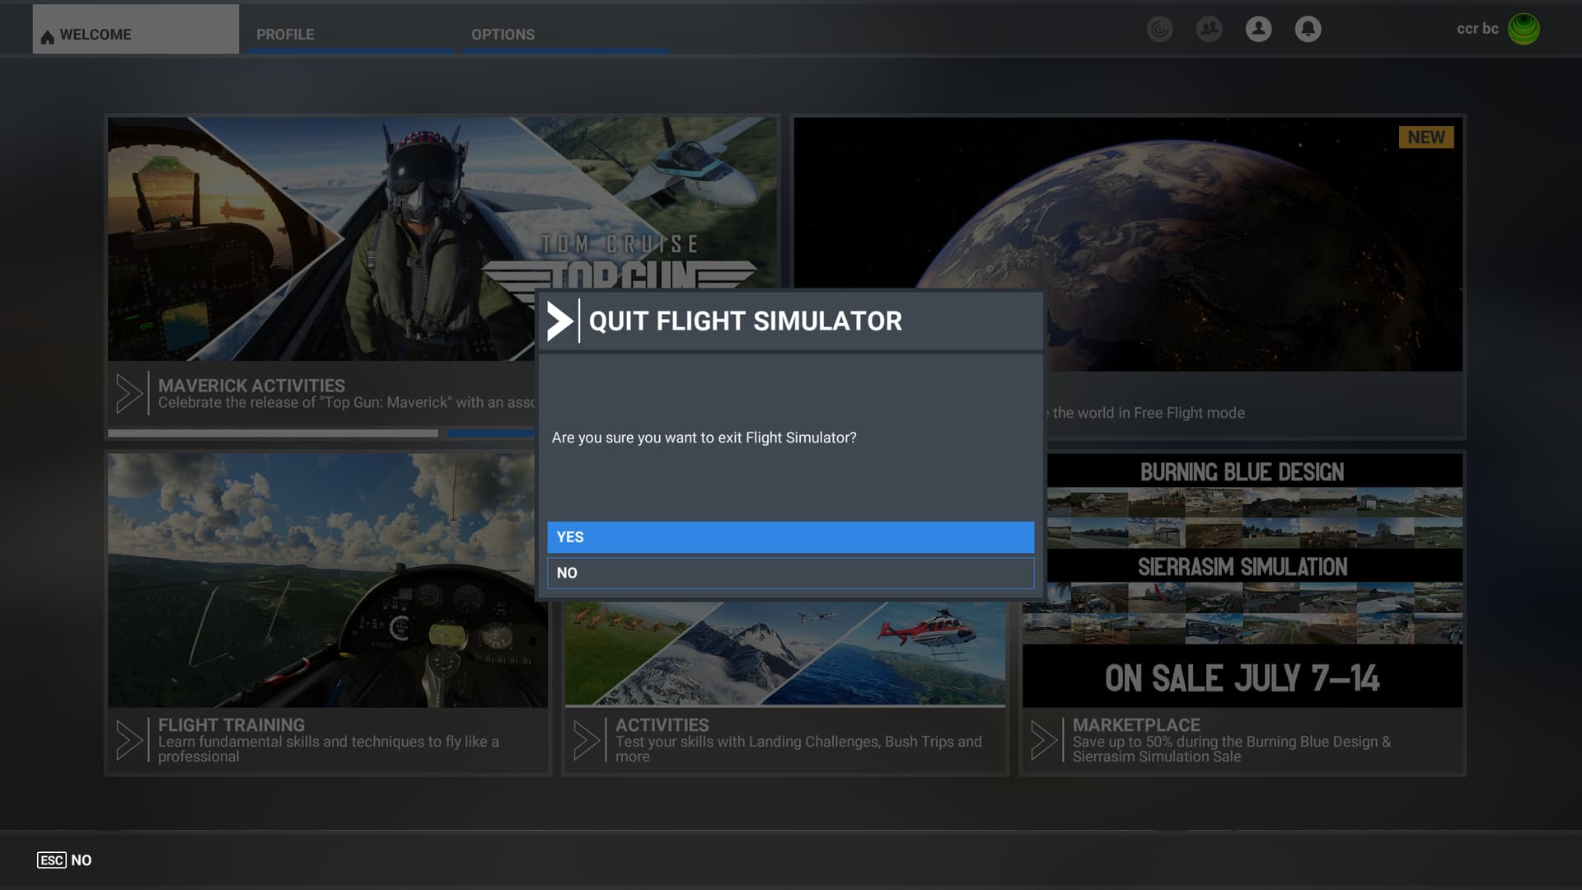
Task: Click the arrow icon on Maverick Activities tile
Action: coord(129,393)
